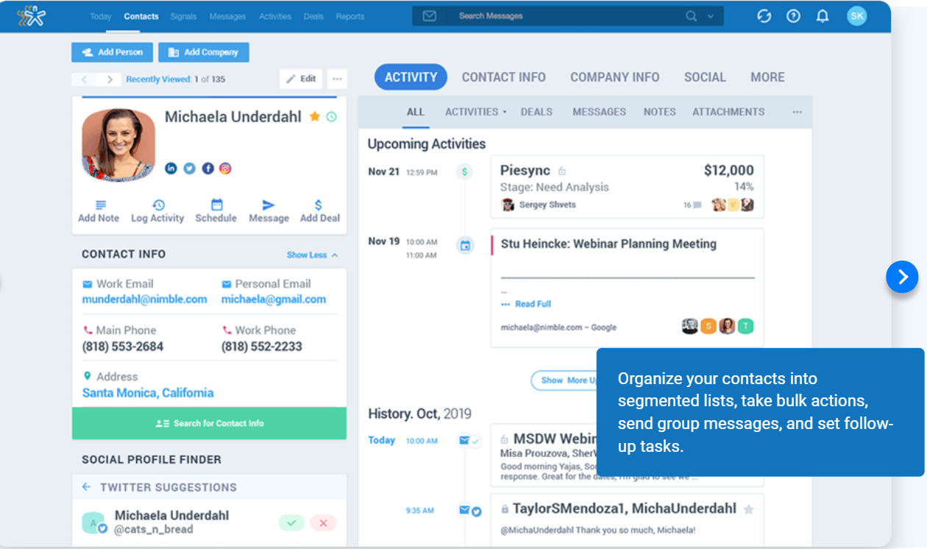Select the ALL sub-tab
This screenshot has height=549, width=927.
click(416, 112)
